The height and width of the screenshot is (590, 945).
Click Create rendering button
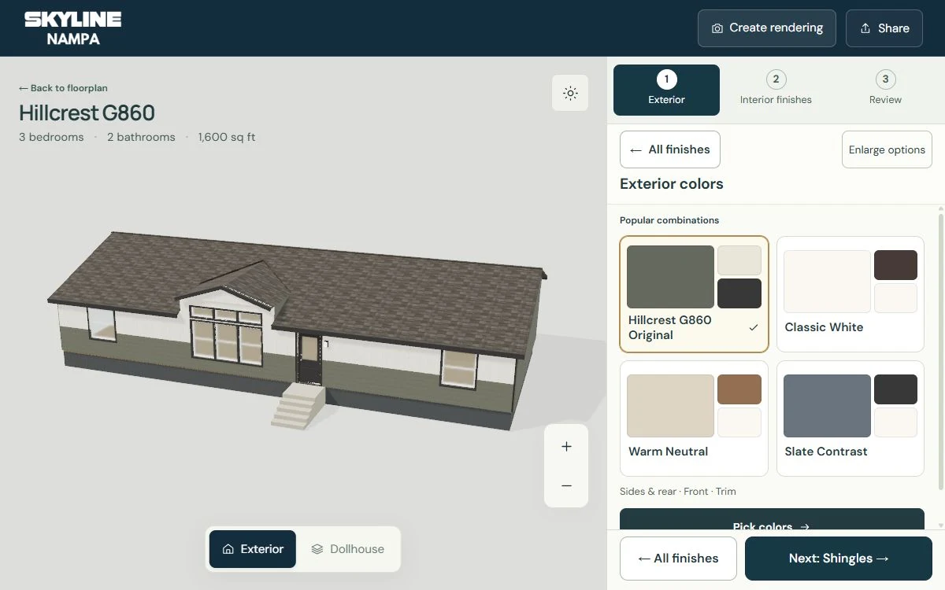pyautogui.click(x=767, y=28)
